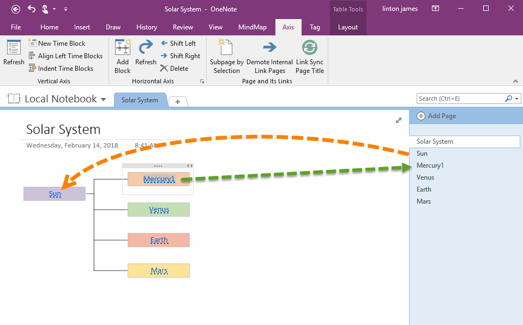
Task: Select the Earth page in page list
Action: (424, 189)
